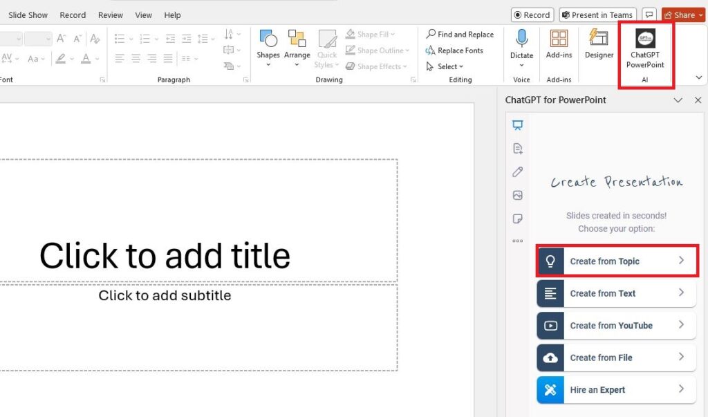Collapse the ribbon with chevron
This screenshot has width=708, height=417.
coord(698,77)
